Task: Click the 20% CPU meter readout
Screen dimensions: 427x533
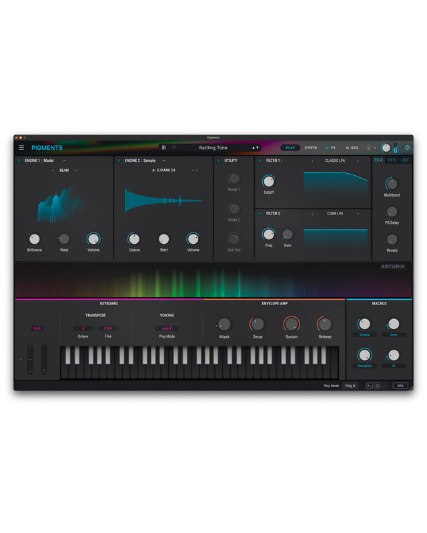Action: pyautogui.click(x=400, y=386)
